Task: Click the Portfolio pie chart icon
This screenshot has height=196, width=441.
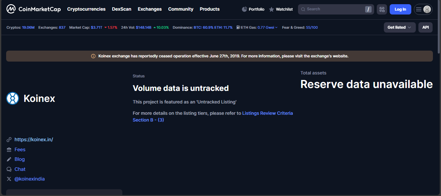Action: tap(244, 9)
